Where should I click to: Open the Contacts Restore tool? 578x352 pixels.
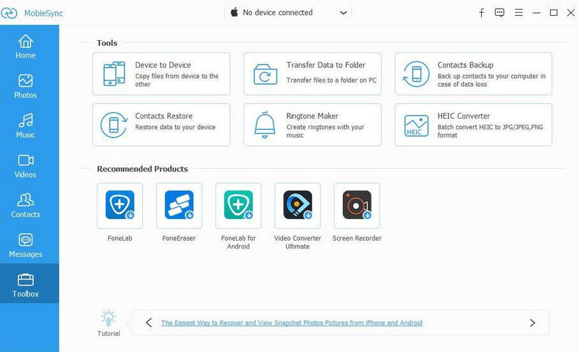(x=161, y=125)
